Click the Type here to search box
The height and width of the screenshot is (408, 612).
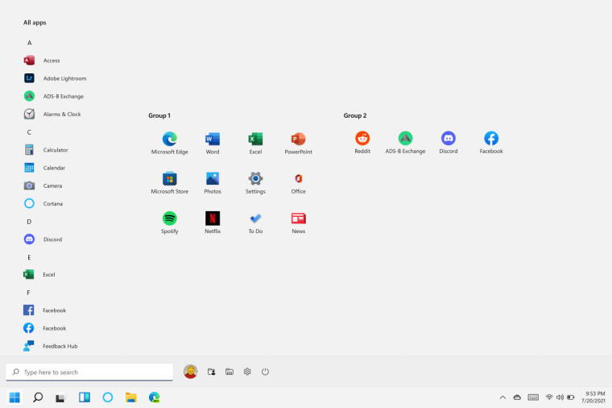pos(89,372)
